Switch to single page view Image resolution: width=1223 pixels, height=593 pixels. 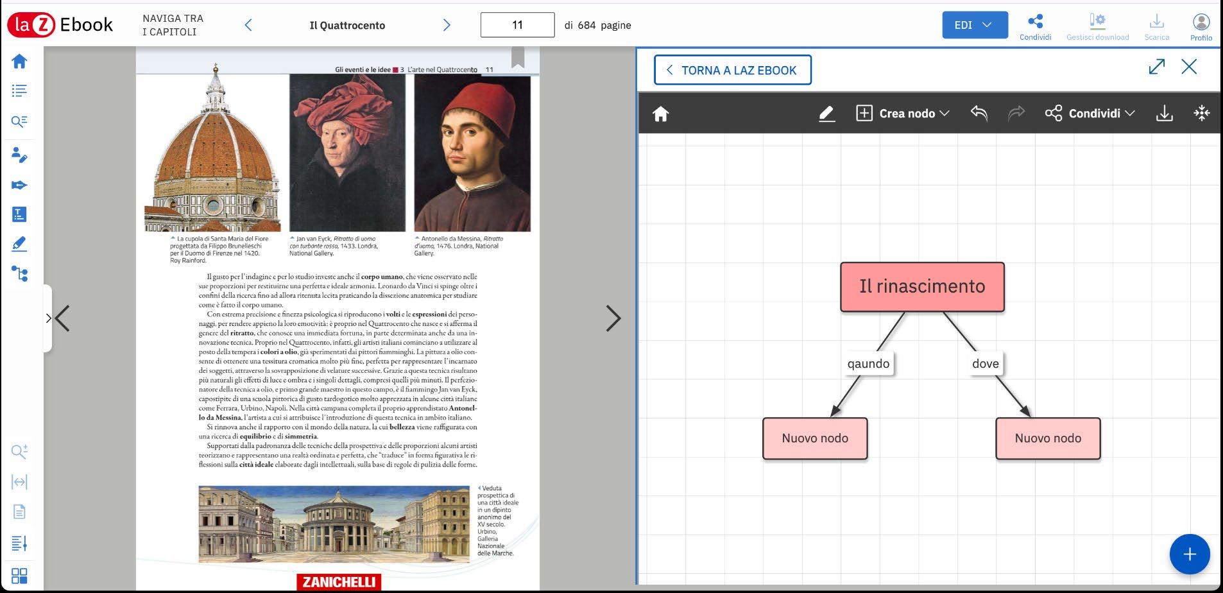pos(19,512)
